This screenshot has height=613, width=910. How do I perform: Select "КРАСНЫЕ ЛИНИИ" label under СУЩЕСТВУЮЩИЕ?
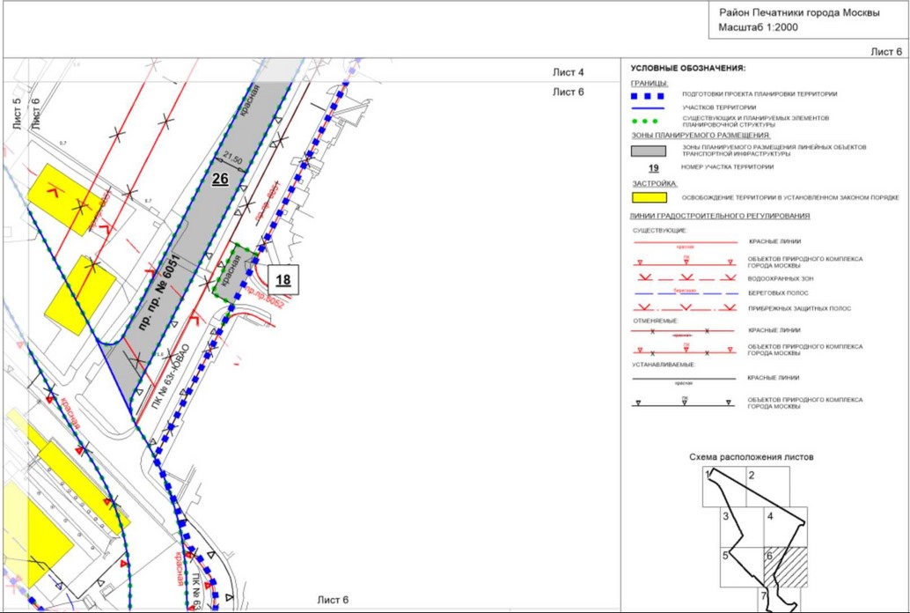(774, 241)
